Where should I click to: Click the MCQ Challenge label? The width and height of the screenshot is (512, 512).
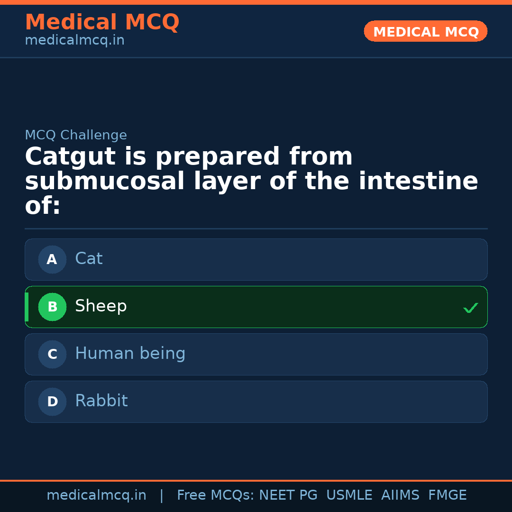[76, 135]
